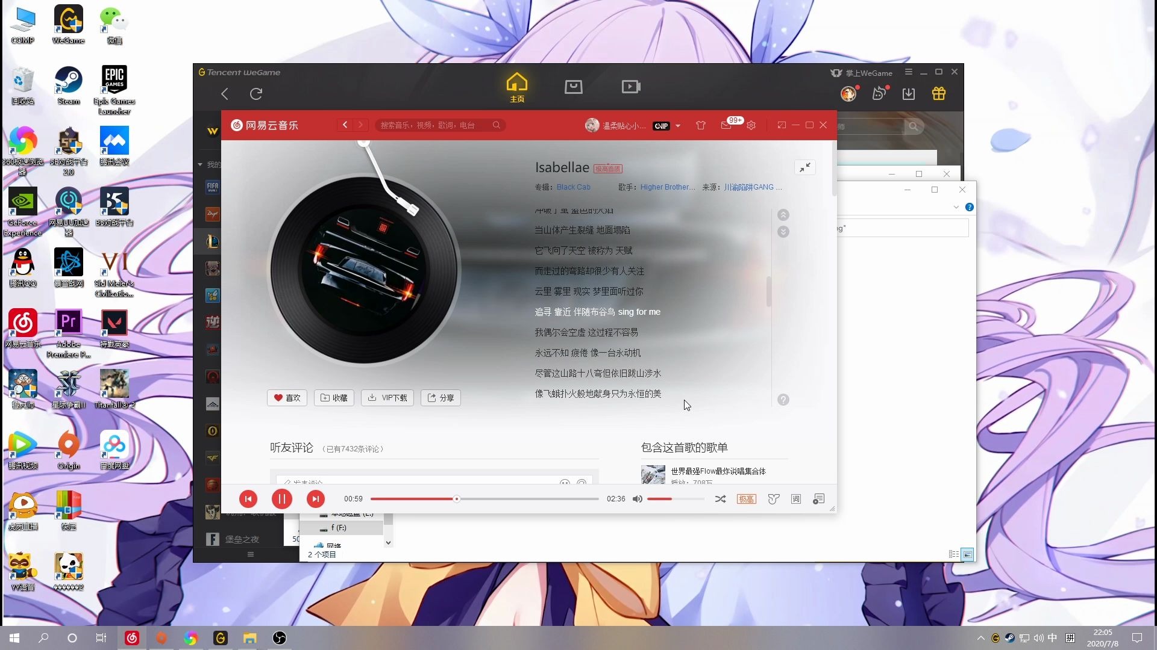
Task: Click explorer tree scroll-down arrow
Action: [388, 542]
